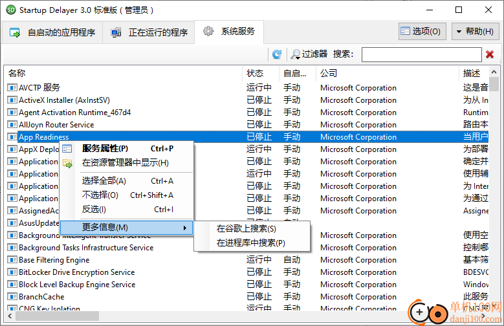Clear search with the red X icon

click(x=490, y=54)
